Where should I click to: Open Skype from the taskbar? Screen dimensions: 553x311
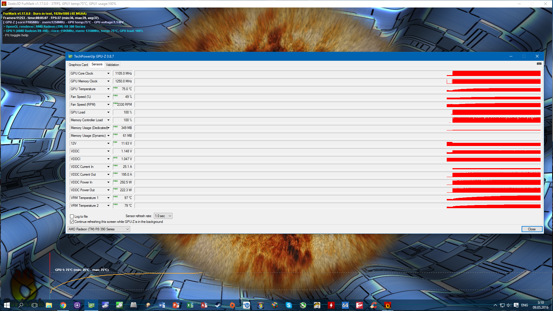click(x=289, y=305)
